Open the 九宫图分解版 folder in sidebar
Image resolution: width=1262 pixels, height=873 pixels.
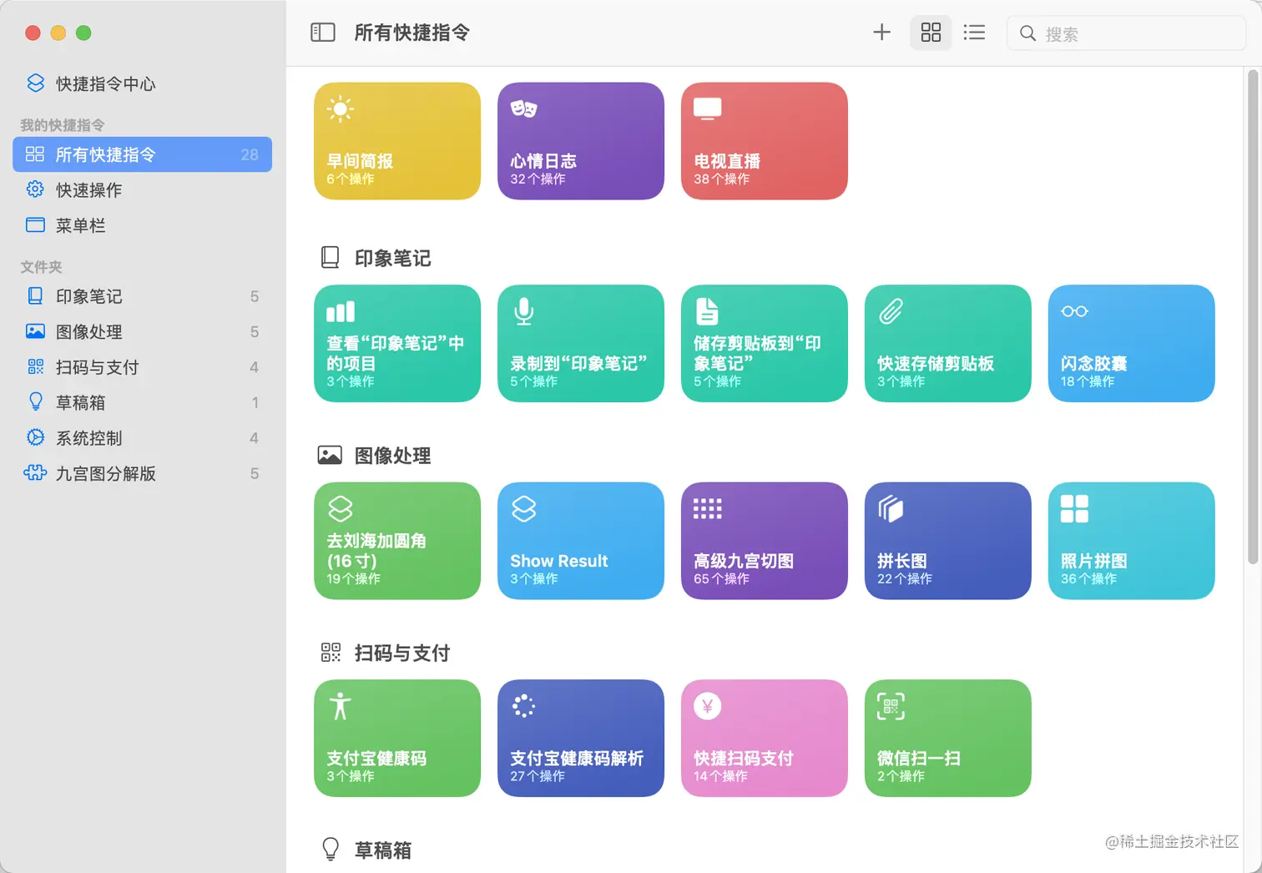[x=143, y=473]
